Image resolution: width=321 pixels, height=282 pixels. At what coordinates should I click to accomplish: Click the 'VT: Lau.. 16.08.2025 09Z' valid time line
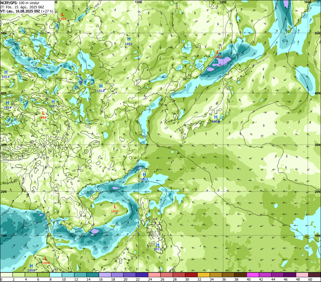pyautogui.click(x=20, y=11)
